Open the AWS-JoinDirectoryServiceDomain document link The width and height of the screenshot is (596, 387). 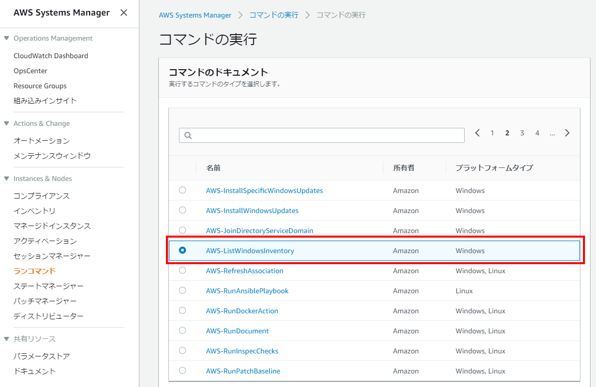coord(260,230)
